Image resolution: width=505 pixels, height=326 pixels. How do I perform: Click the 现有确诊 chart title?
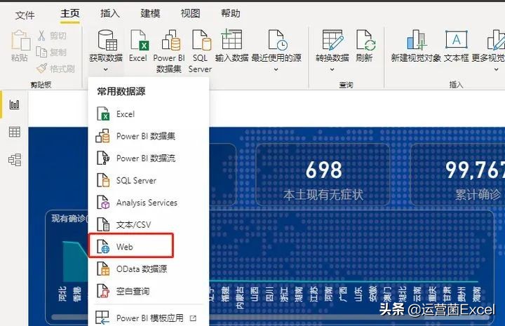click(x=69, y=219)
